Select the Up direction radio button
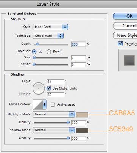Screen dimensions: 137x153 pyautogui.click(x=34, y=52)
